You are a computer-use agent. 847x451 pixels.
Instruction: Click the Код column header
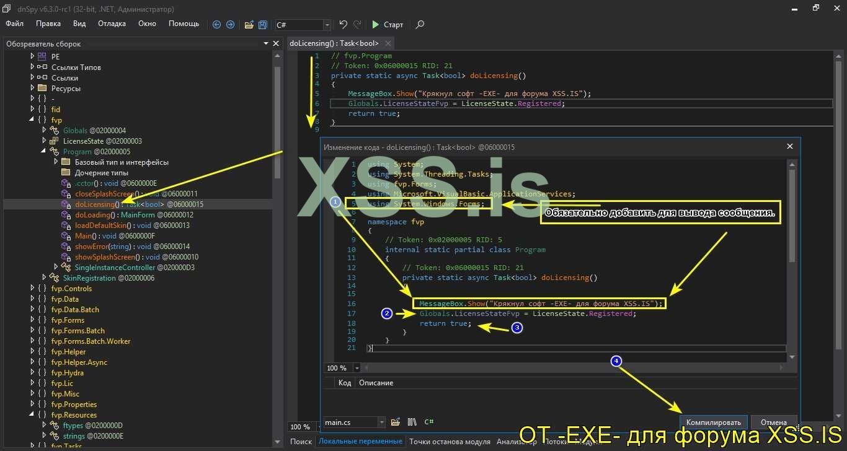coord(345,383)
